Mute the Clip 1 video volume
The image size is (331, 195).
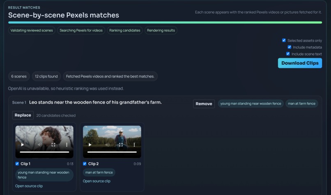[40, 145]
